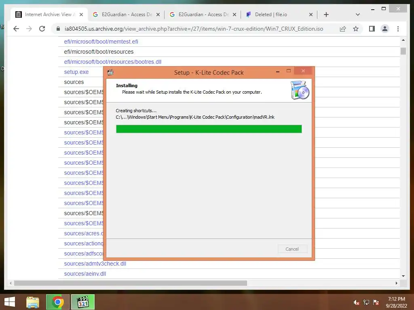Select efi/microsoft/boot/resources text row

pos(99,52)
